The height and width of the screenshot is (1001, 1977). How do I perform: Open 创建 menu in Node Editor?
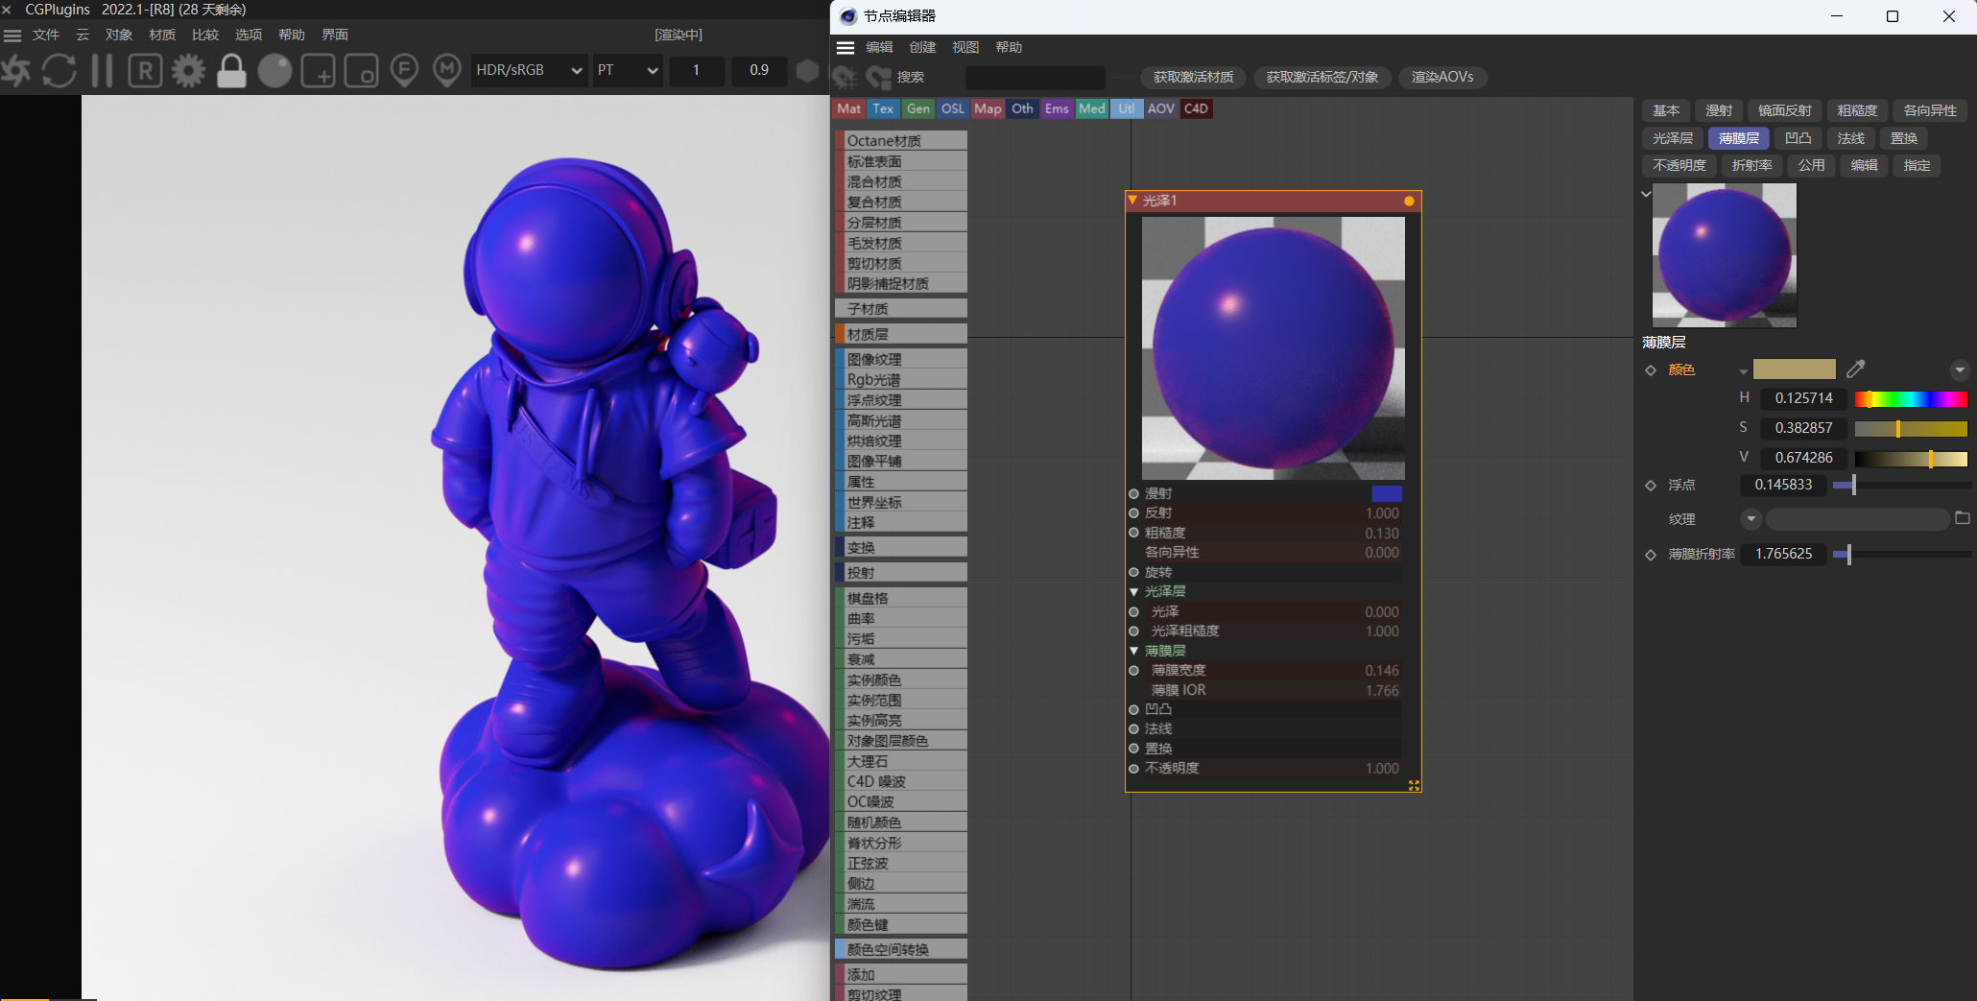(x=922, y=47)
